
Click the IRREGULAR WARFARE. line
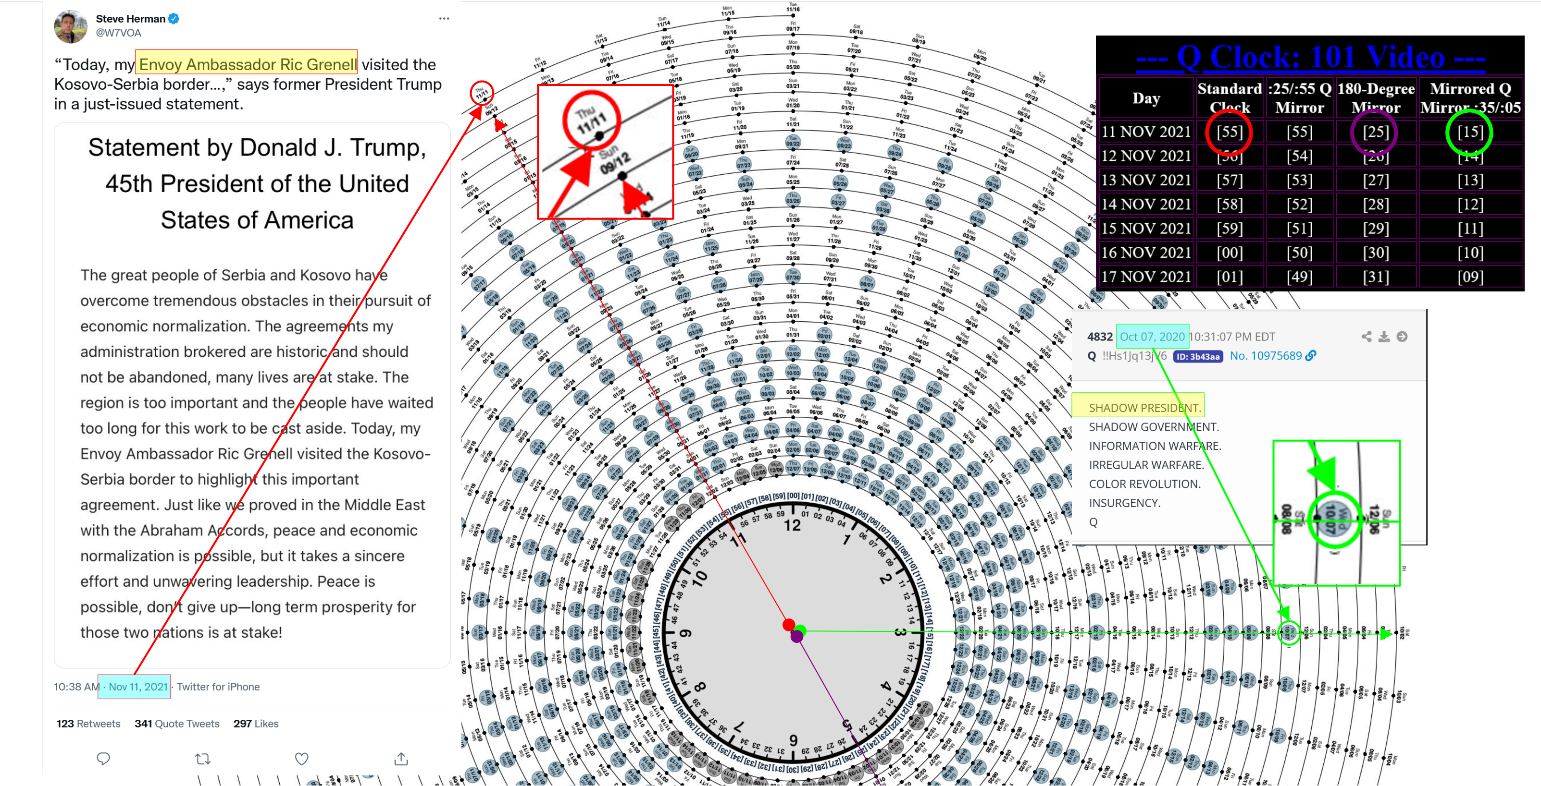pyautogui.click(x=1146, y=465)
